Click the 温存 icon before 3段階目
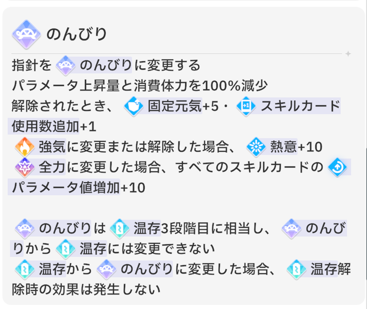The height and width of the screenshot is (309, 367). tap(119, 228)
